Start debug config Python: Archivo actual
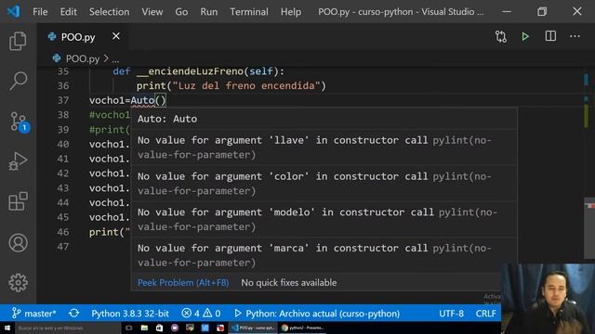The width and height of the screenshot is (595, 334). point(317,314)
